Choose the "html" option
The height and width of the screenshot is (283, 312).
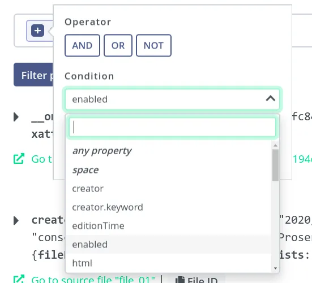(x=168, y=263)
